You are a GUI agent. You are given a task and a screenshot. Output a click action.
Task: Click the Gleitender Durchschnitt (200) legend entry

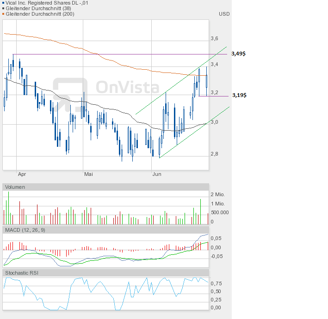40,14
